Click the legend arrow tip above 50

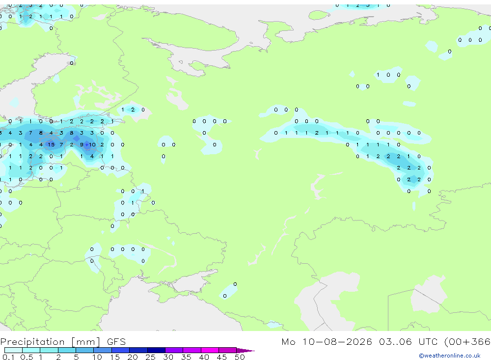coord(246,351)
